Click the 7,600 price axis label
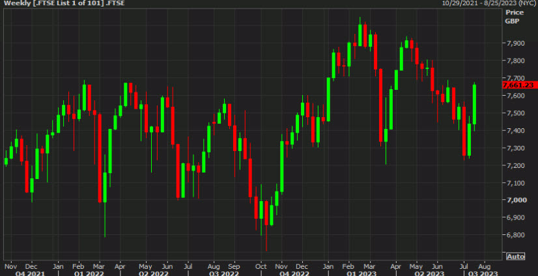Screen dimensions: 538x276 click(x=515, y=96)
